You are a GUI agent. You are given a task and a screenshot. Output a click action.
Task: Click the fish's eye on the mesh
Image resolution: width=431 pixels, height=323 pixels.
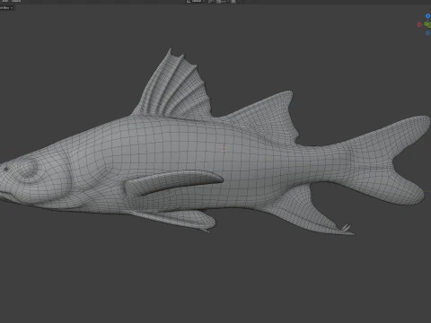tap(28, 168)
